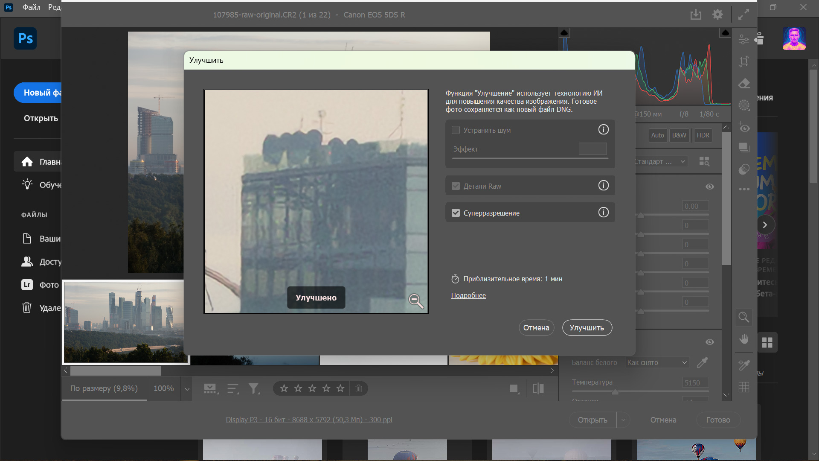This screenshot has height=461, width=819.
Task: Set fifth star rating
Action: [340, 388]
